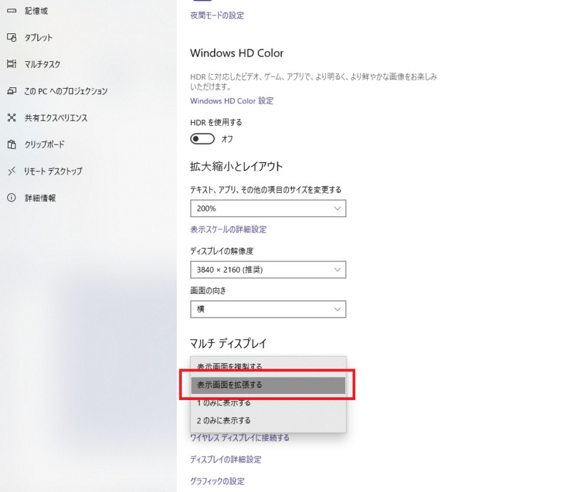
Task: Open 表示スケールの詳細設定 link
Action: click(228, 229)
